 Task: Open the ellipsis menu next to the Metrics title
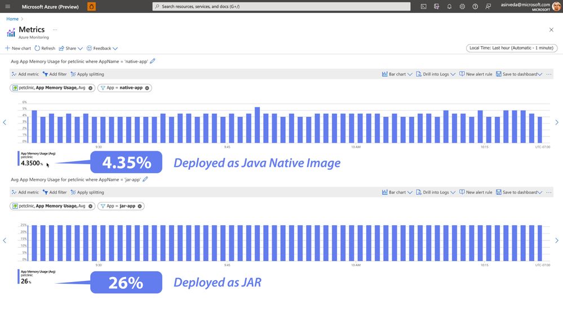(x=55, y=29)
